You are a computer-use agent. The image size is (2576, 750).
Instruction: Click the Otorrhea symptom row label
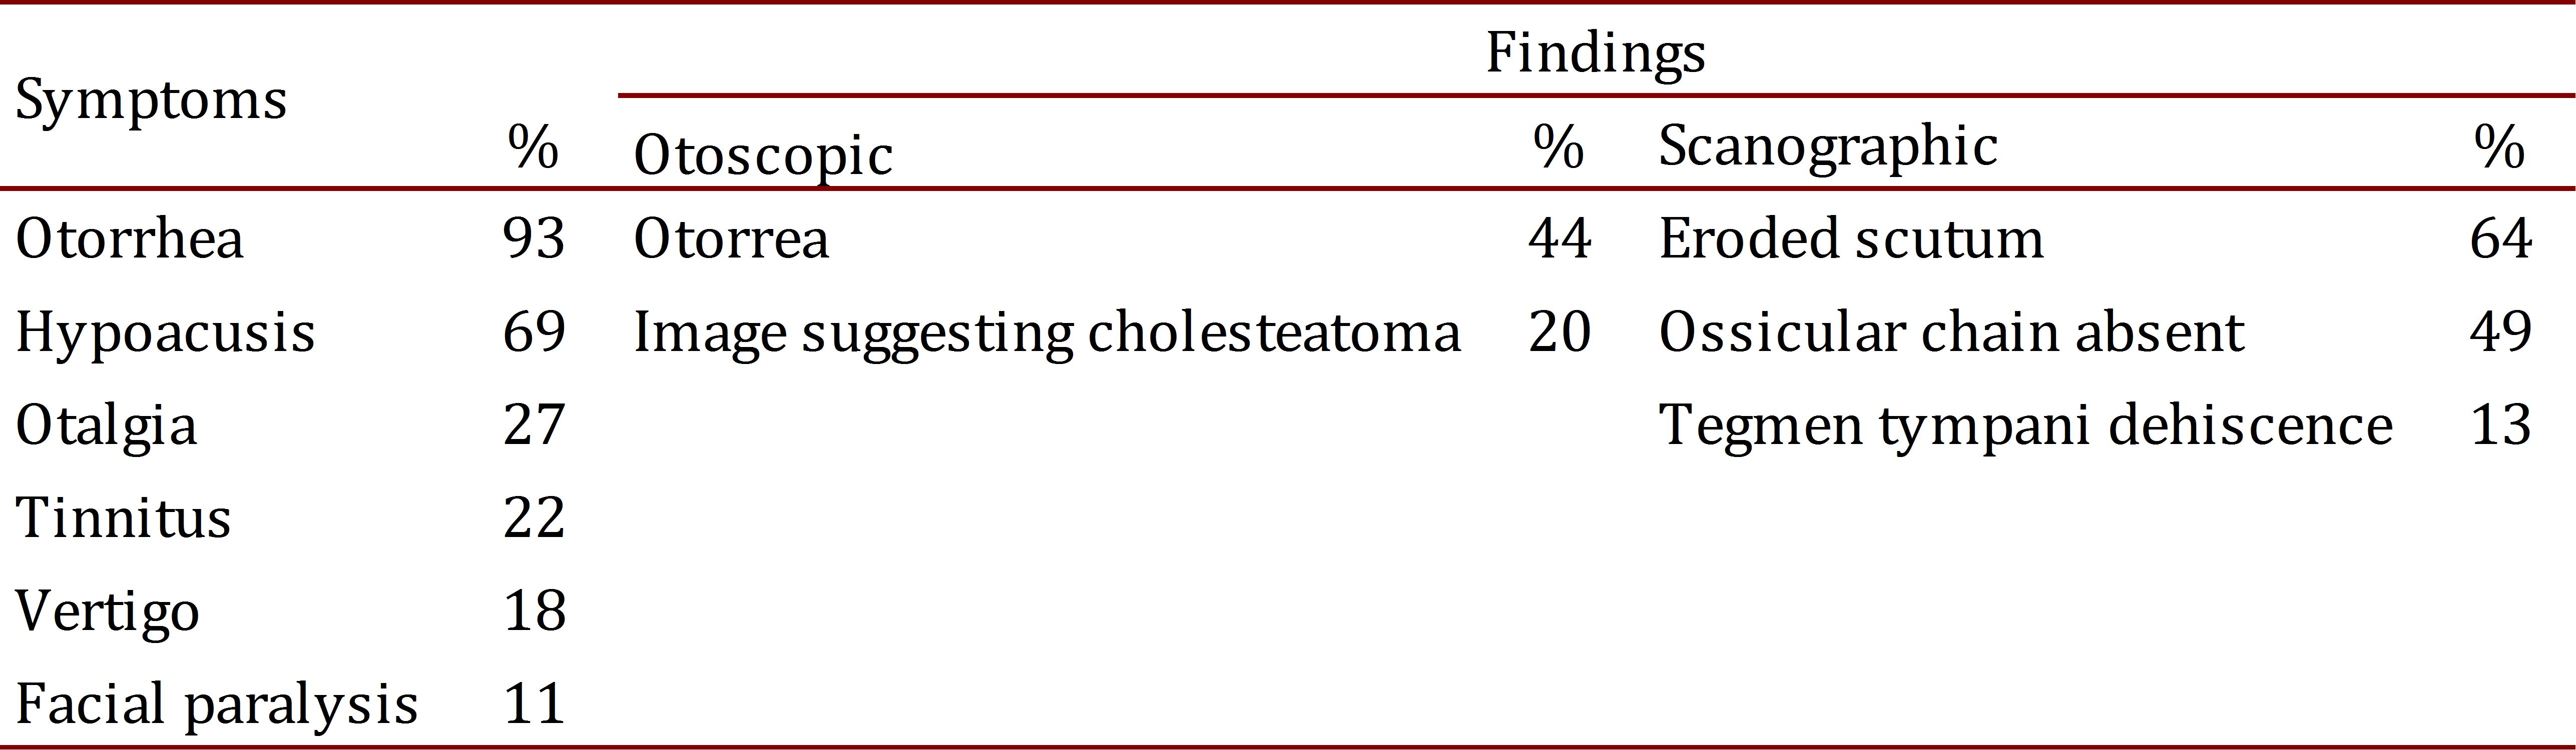(130, 239)
